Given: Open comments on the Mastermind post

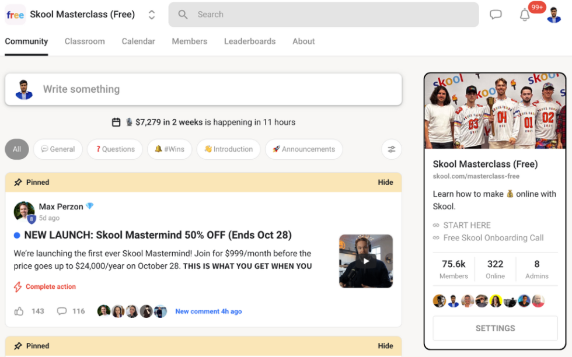Looking at the screenshot, I should pyautogui.click(x=62, y=311).
